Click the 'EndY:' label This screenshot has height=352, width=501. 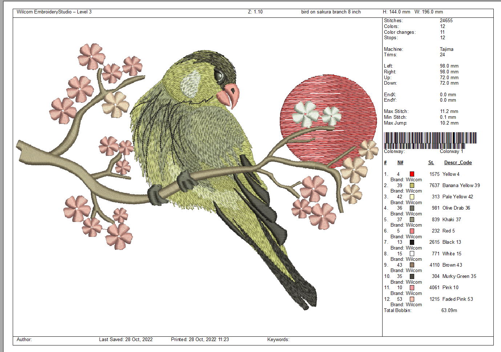pyautogui.click(x=390, y=100)
